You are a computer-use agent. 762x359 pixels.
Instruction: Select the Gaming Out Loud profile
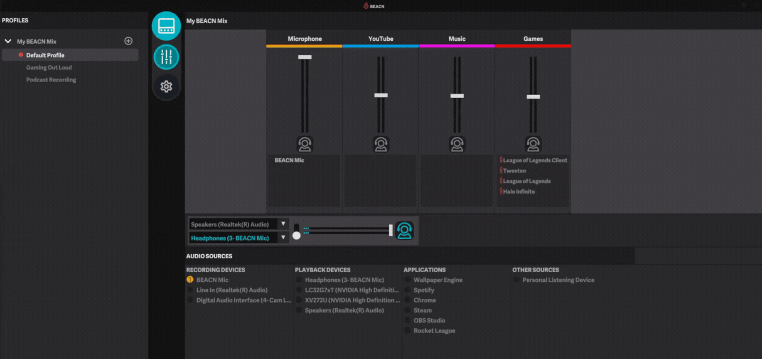tap(49, 67)
